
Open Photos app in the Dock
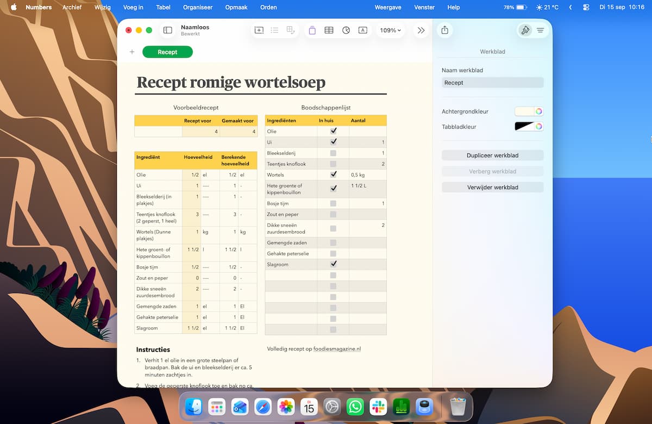tap(286, 407)
